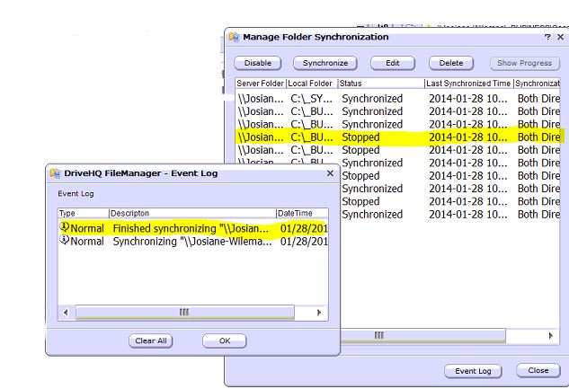Image resolution: width=569 pixels, height=389 pixels.
Task: Click the Edit button
Action: click(392, 63)
